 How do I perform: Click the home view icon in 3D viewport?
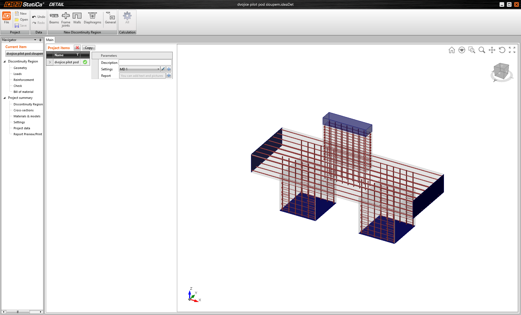[452, 50]
